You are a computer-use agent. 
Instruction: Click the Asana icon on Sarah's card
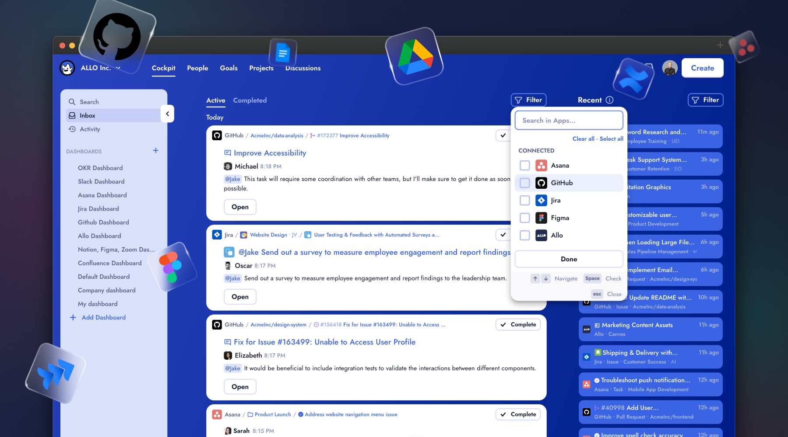tap(217, 414)
